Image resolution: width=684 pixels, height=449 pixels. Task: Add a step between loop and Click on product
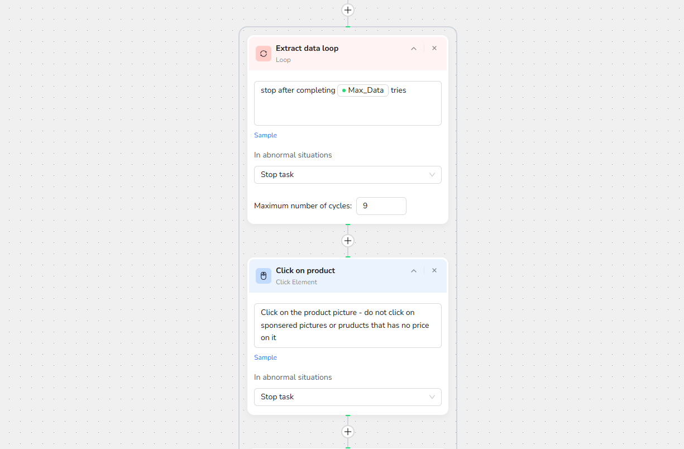click(348, 241)
